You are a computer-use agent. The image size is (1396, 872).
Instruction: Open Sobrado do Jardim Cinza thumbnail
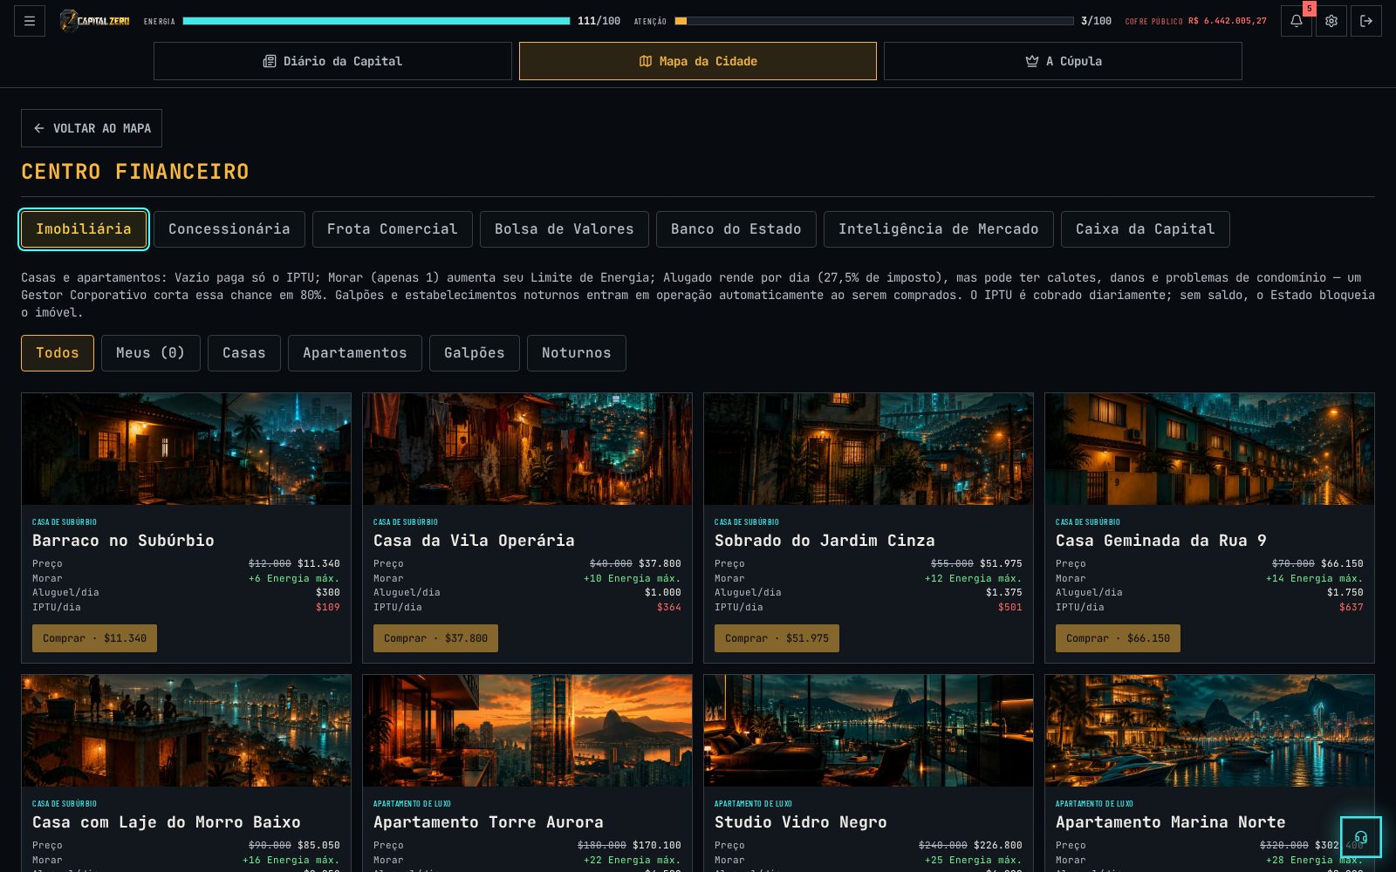point(869,449)
